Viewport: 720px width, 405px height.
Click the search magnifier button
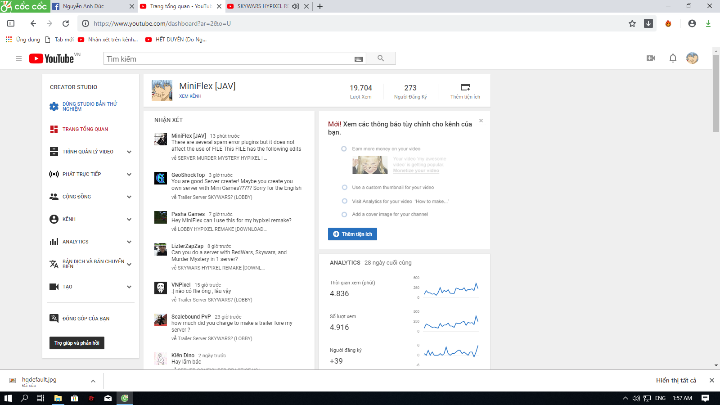click(x=381, y=58)
